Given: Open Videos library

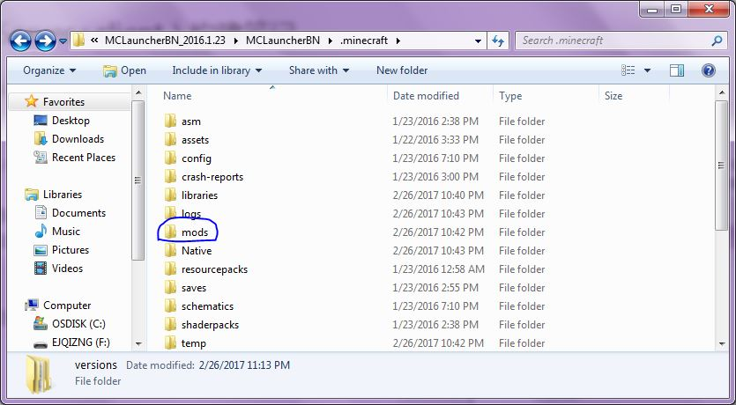Looking at the screenshot, I should [x=67, y=269].
